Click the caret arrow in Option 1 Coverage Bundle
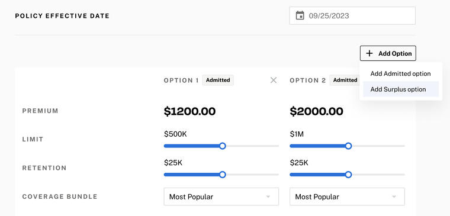The height and width of the screenshot is (216, 450). tap(268, 197)
